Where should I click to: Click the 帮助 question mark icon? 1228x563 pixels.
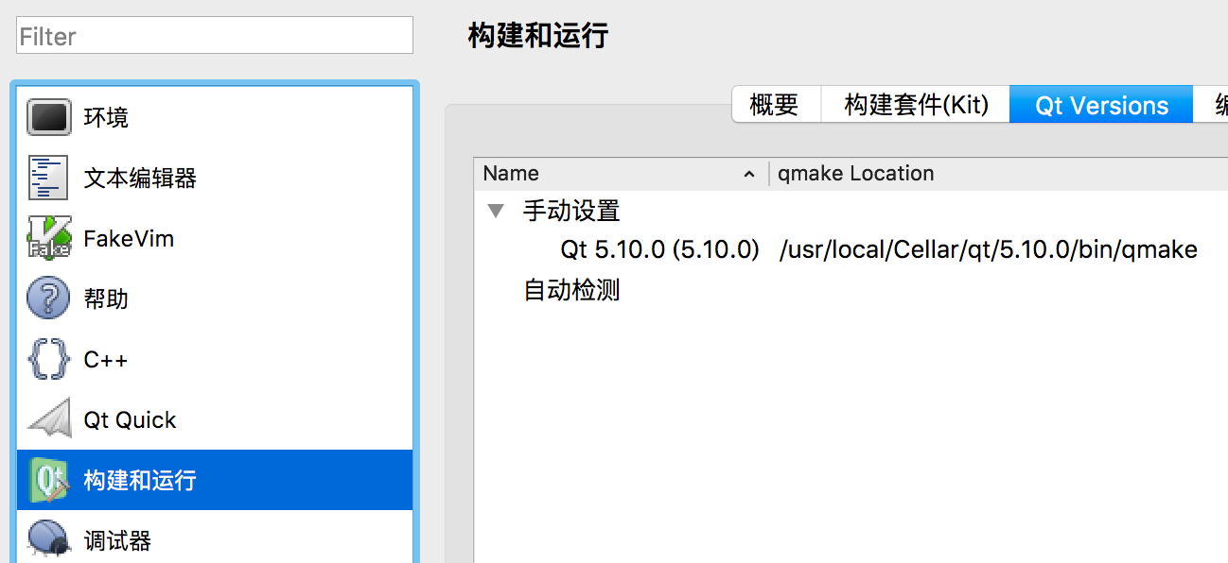49,299
